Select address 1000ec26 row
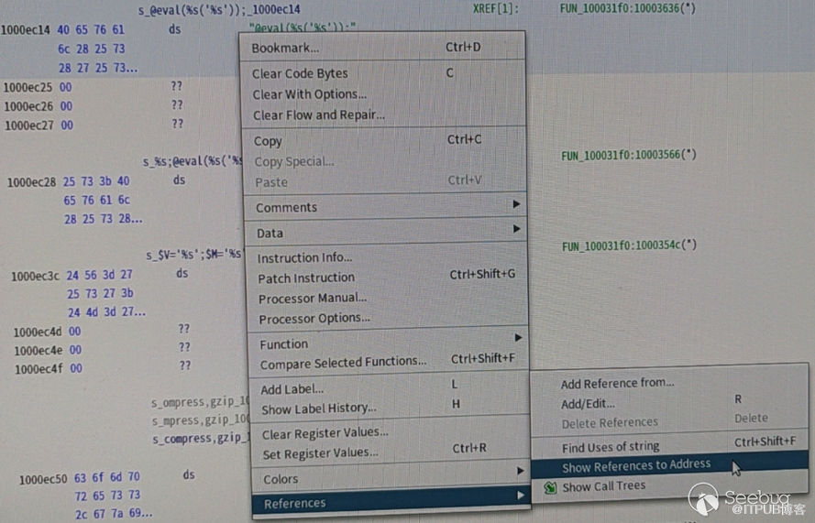 pyautogui.click(x=28, y=106)
